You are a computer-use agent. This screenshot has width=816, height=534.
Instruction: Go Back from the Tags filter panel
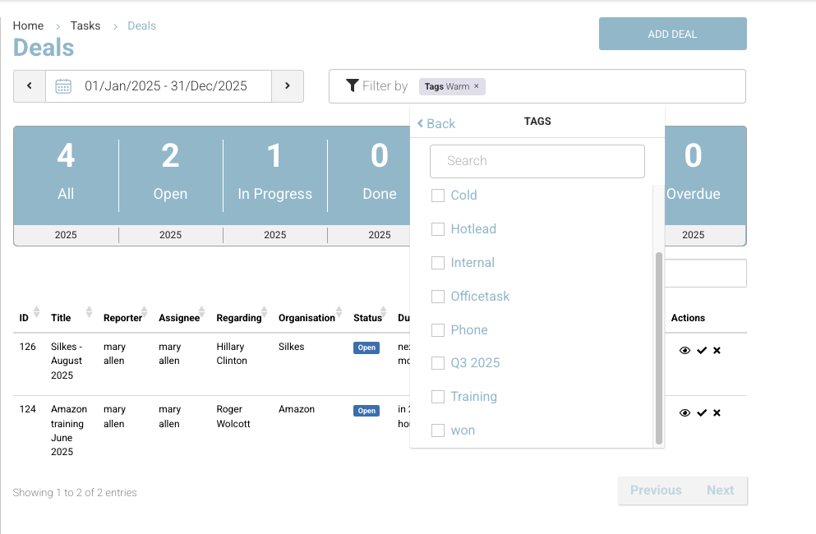click(436, 123)
